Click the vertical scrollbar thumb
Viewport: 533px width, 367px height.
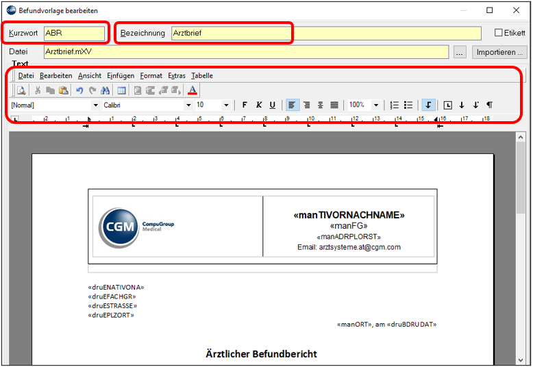click(x=521, y=178)
